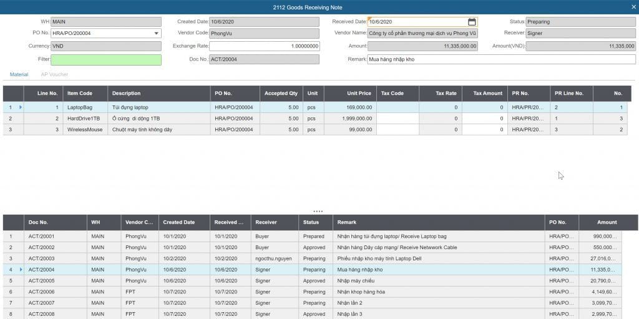Image resolution: width=639 pixels, height=319 pixels.
Task: Click the Tax Code cell for LaptopBag
Action: point(397,107)
